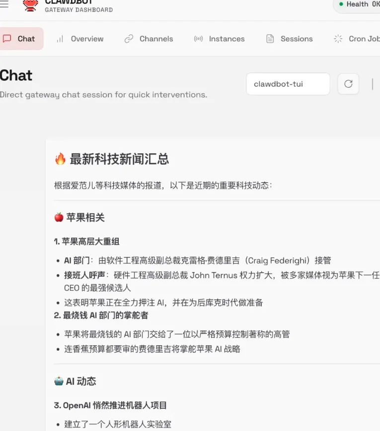Click the intro line mentioning 爱范儿
380x431 pixels.
pos(163,185)
